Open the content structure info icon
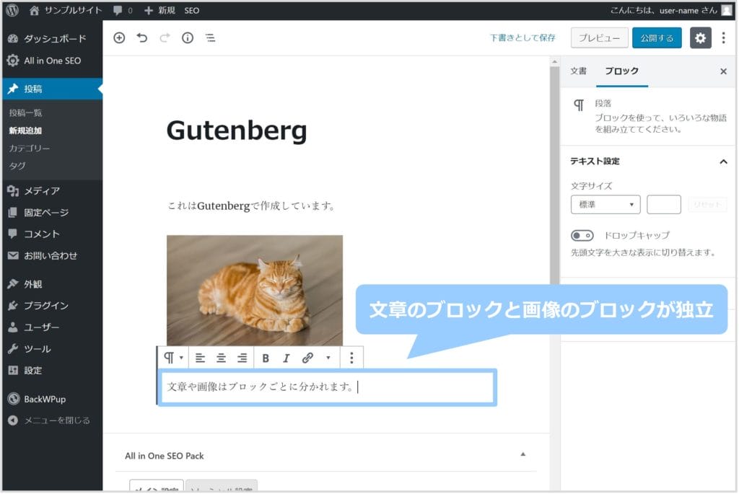 (x=188, y=38)
